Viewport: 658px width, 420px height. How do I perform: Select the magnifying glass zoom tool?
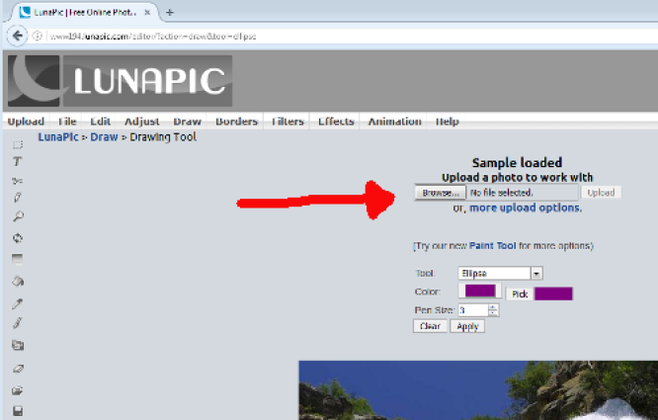(17, 215)
